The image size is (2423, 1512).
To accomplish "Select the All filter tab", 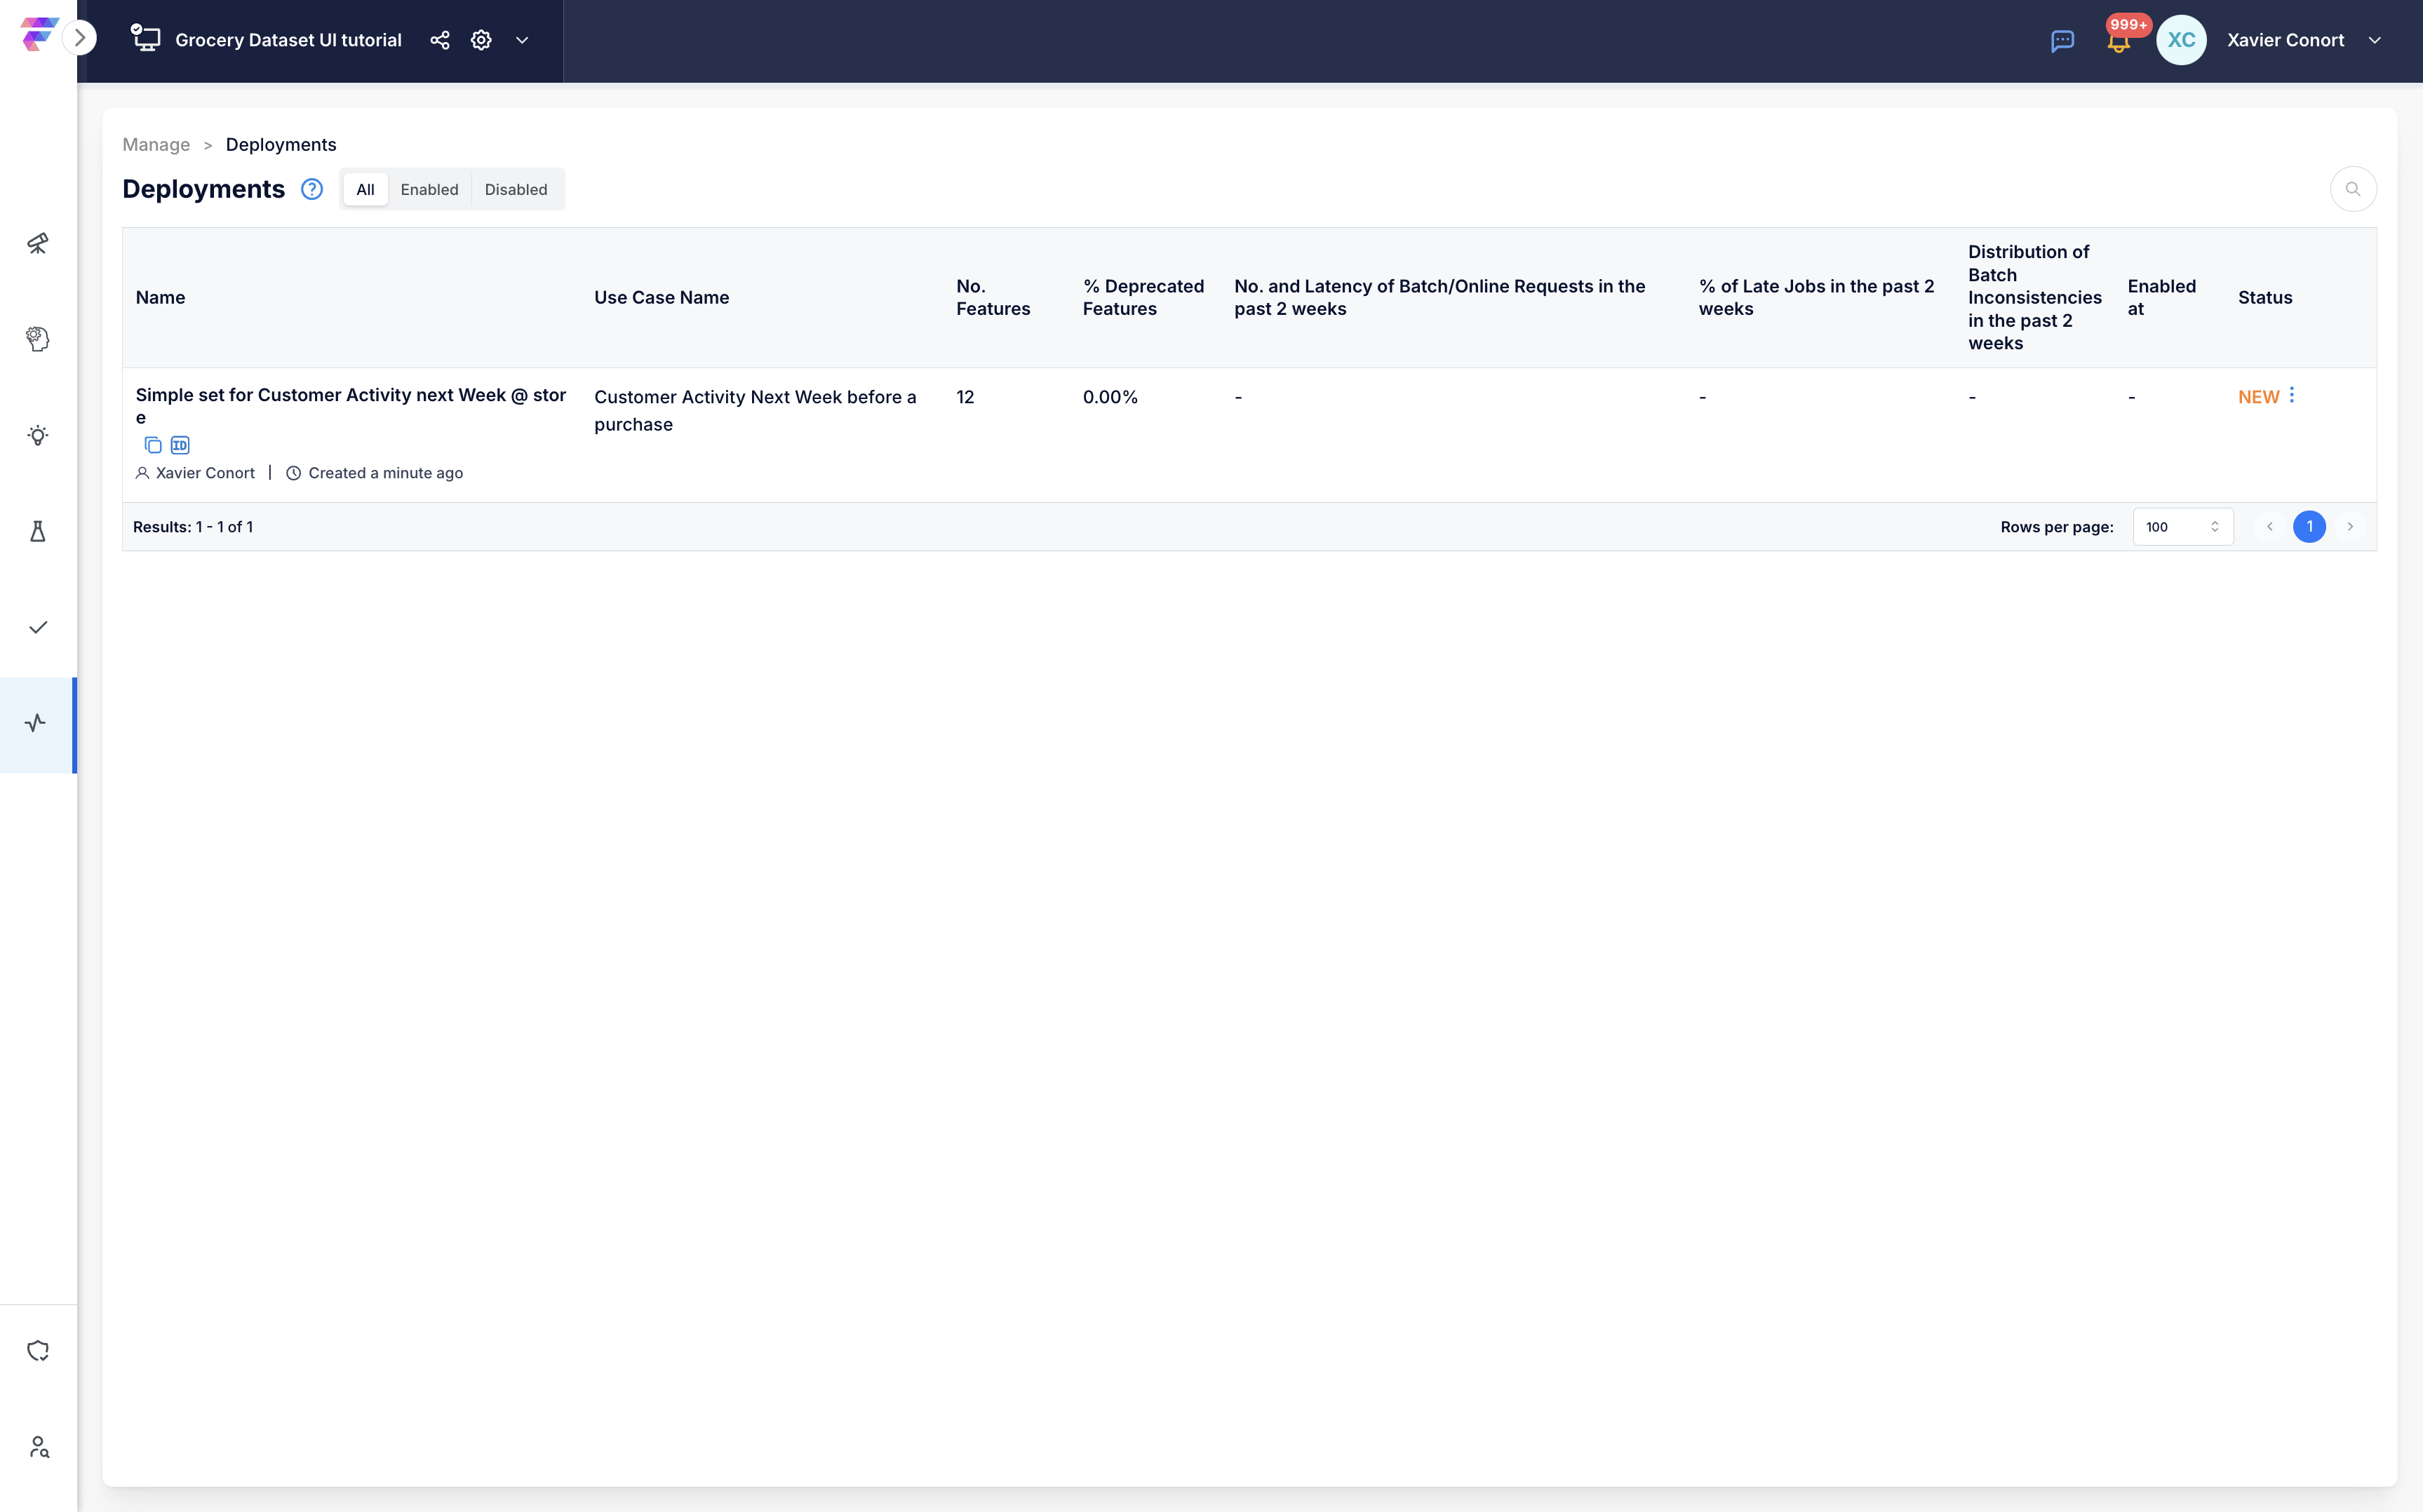I will coord(365,189).
